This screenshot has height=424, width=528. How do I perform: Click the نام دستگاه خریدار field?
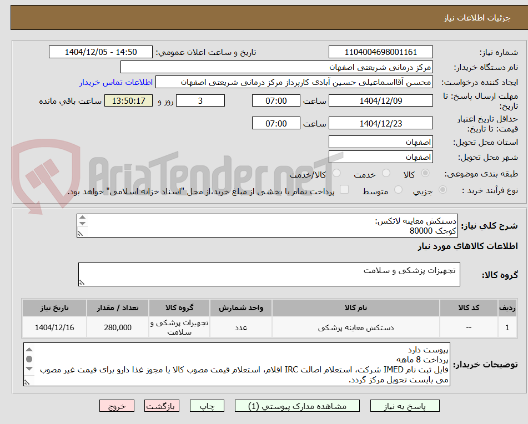(276, 67)
